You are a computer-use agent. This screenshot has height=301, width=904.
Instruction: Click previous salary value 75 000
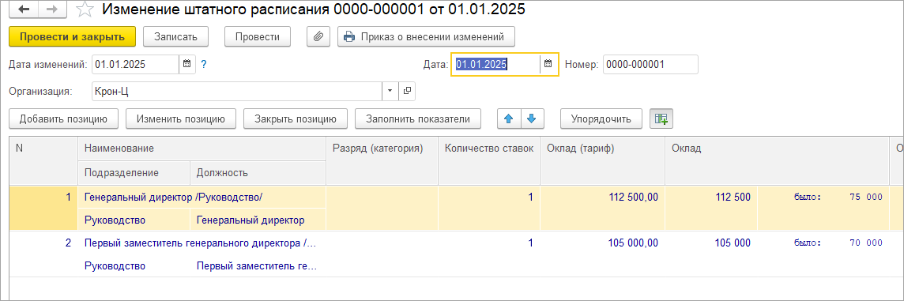(x=865, y=198)
